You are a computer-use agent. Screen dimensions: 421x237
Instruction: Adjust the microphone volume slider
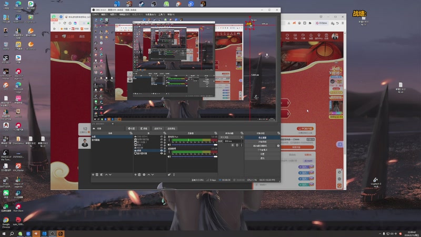194,145
